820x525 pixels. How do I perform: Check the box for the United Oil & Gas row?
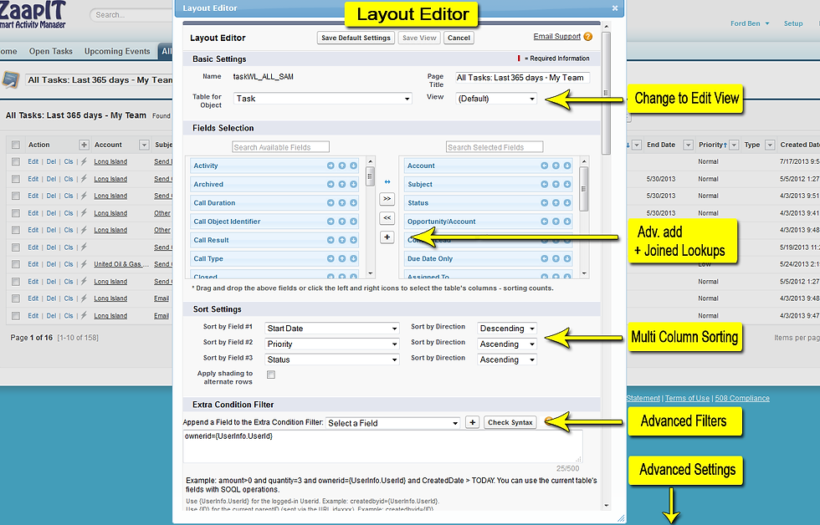(x=16, y=264)
